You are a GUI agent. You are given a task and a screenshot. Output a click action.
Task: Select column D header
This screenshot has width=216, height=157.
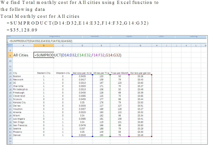[82, 46]
